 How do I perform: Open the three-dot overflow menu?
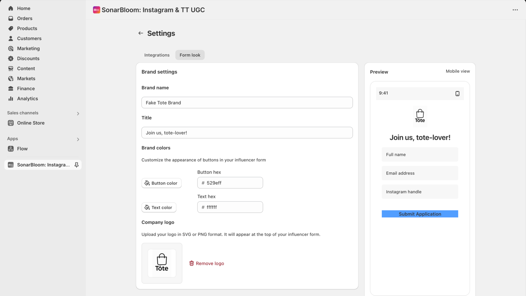(515, 10)
